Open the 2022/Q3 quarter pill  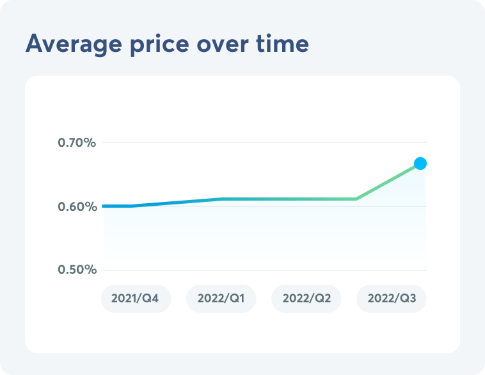coord(391,299)
